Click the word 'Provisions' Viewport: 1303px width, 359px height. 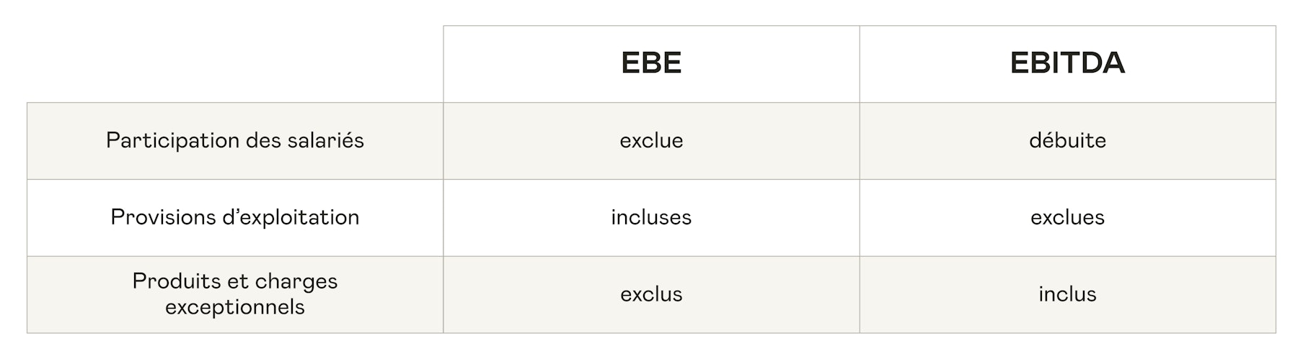coord(154,217)
